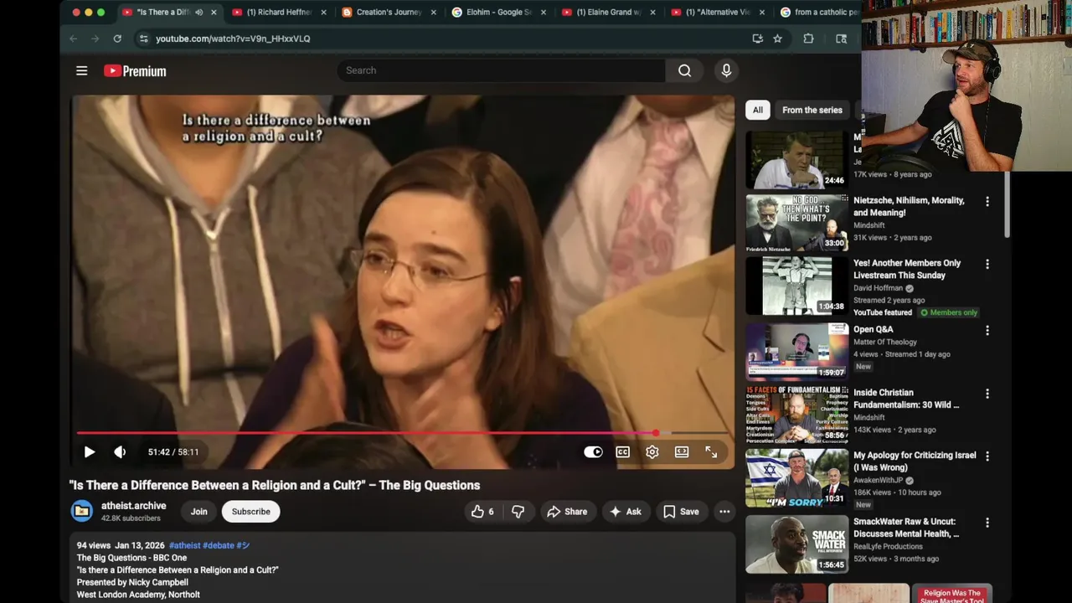The height and width of the screenshot is (603, 1072).
Task: Open options for Apology for Criticizing Israel
Action: click(987, 456)
